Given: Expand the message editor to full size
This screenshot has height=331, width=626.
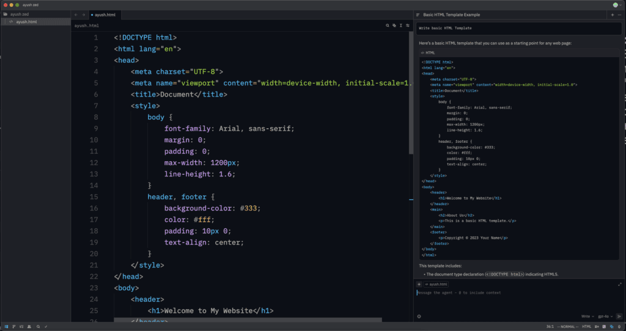Looking at the screenshot, I should tap(619, 284).
